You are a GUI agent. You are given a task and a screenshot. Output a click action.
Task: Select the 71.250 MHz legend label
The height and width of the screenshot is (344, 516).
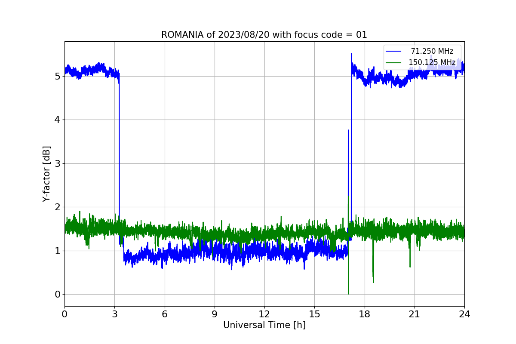click(432, 51)
